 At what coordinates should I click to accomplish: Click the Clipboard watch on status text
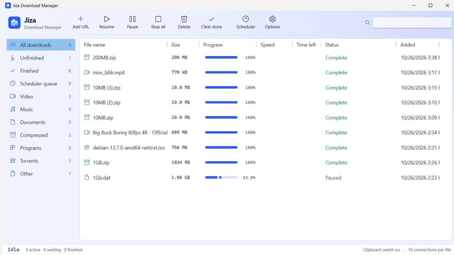click(381, 250)
